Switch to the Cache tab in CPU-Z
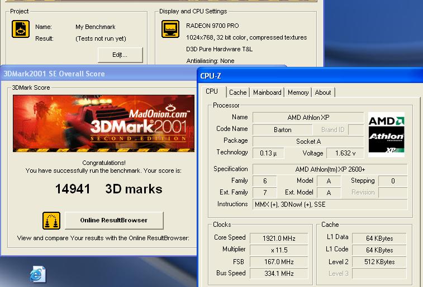 coord(237,93)
